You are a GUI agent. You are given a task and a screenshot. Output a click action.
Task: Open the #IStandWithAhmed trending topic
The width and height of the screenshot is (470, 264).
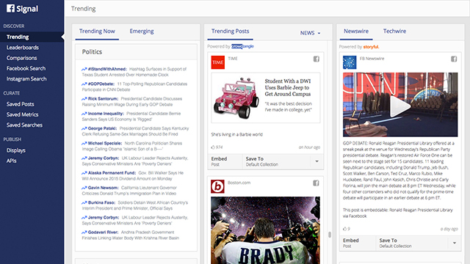point(107,69)
